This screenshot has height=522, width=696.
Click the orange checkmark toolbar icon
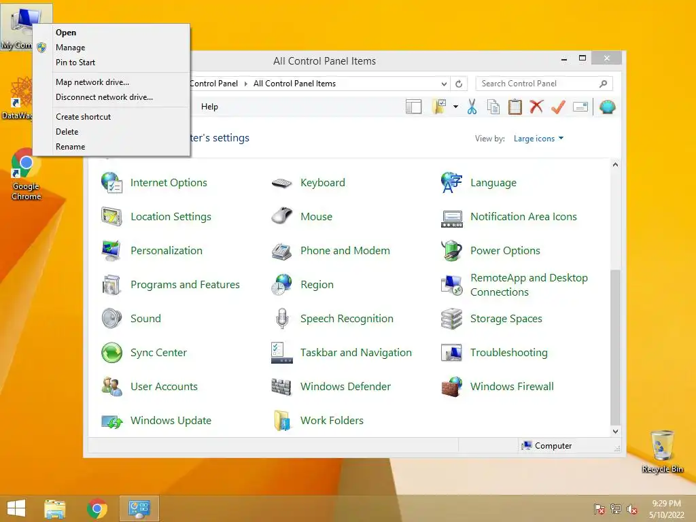pyautogui.click(x=559, y=107)
